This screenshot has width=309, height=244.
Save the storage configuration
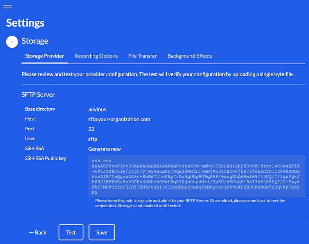point(102,232)
